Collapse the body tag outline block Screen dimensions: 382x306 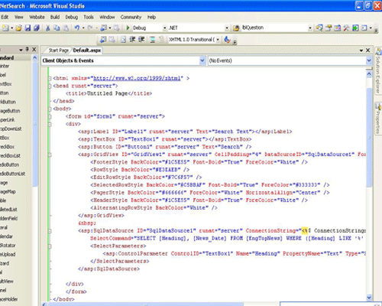(50, 109)
